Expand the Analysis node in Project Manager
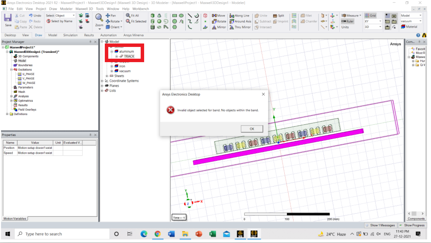The height and width of the screenshot is (243, 431). tap(11, 96)
